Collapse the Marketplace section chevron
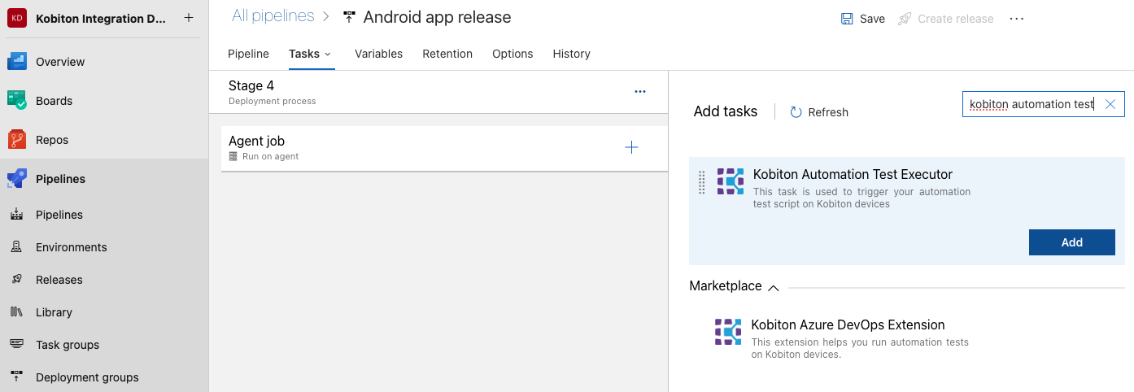This screenshot has height=392, width=1134. click(774, 287)
